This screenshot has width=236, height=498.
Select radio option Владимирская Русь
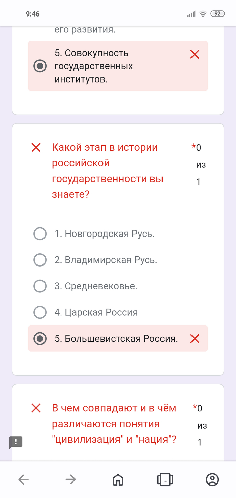(x=40, y=260)
